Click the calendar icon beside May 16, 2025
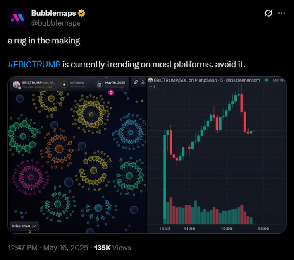This screenshot has width=294, height=260. click(x=99, y=84)
